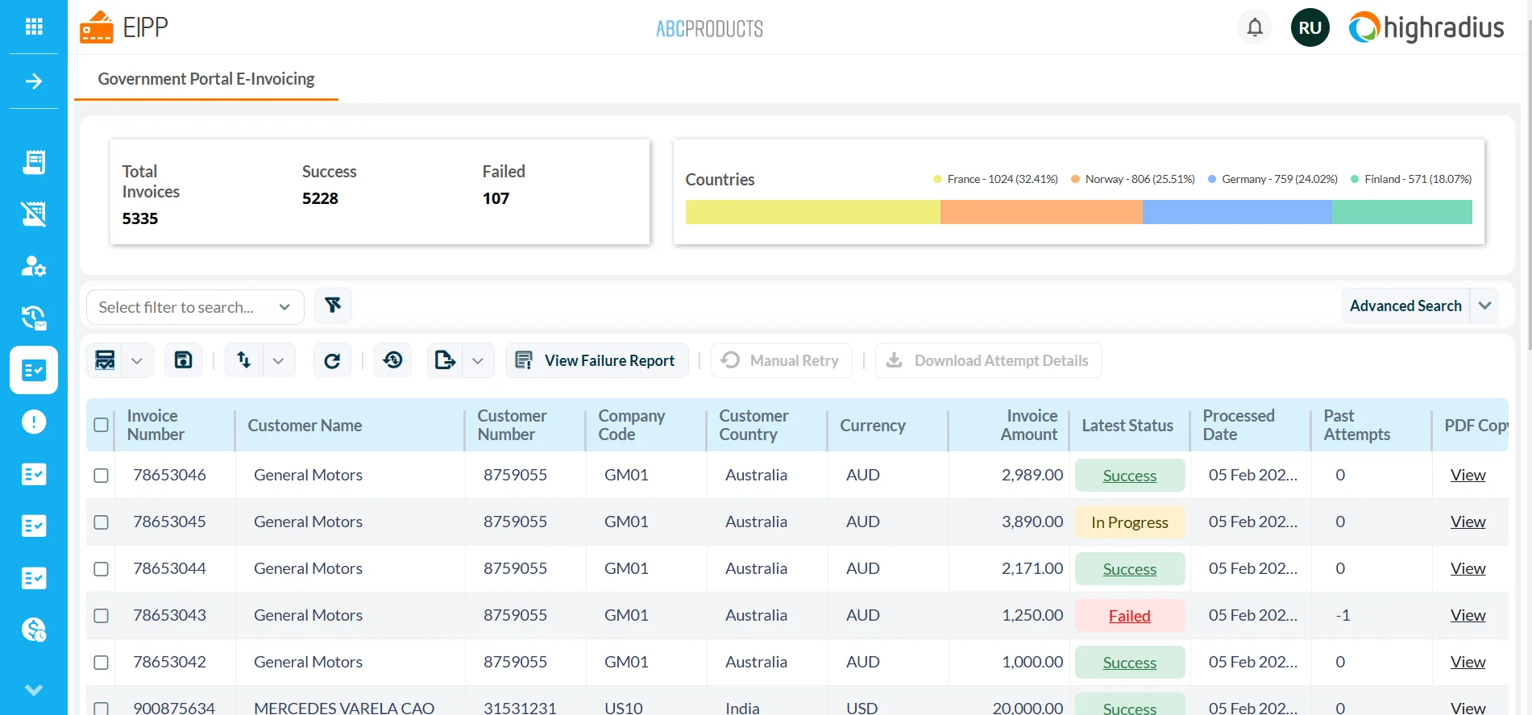Open the sync mail sidebar icon

[34, 318]
